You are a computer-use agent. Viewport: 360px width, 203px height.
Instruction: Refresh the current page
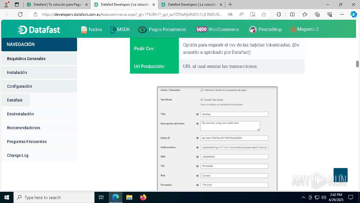[x=20, y=14]
